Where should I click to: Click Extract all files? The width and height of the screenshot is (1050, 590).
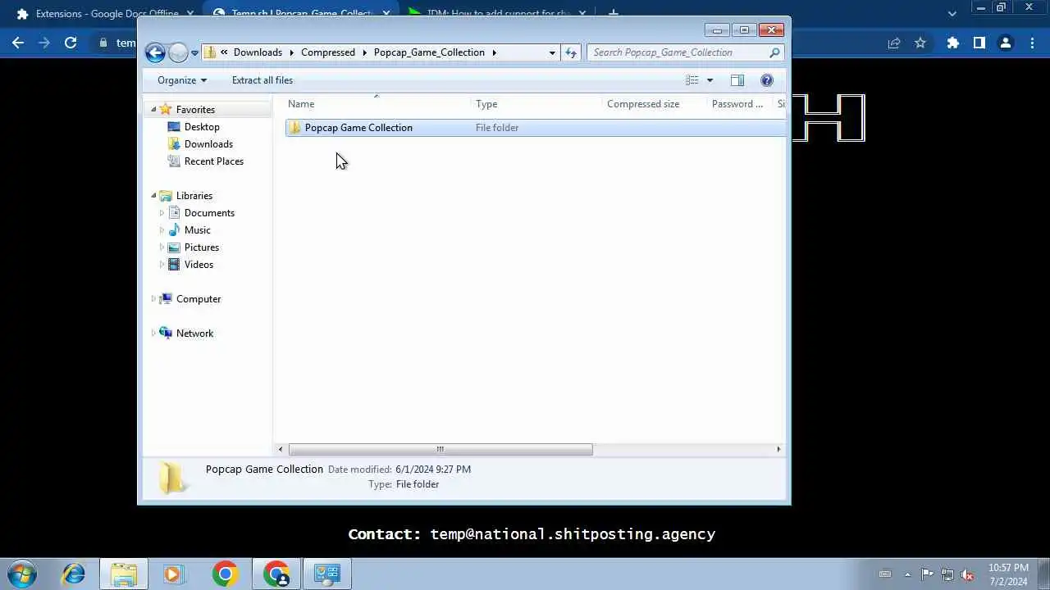click(x=262, y=80)
